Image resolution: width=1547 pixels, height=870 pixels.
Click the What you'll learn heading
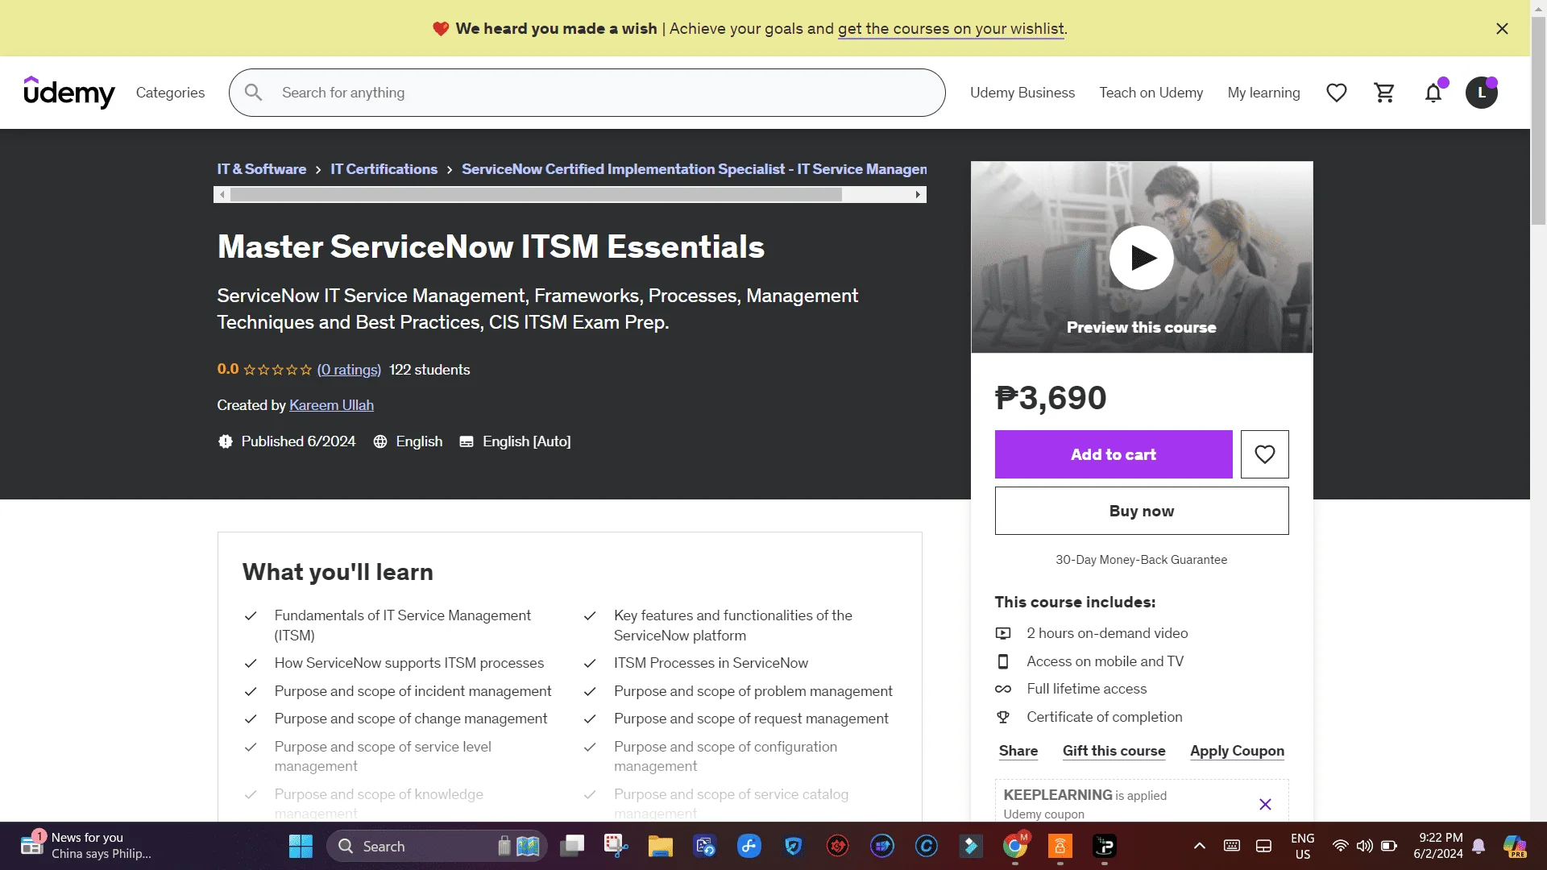(x=338, y=572)
